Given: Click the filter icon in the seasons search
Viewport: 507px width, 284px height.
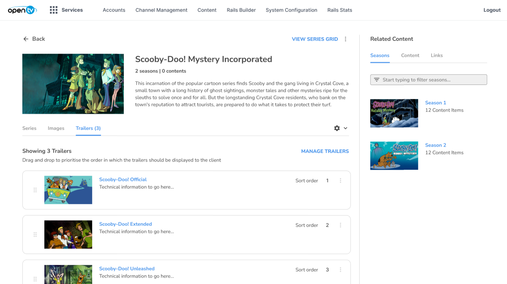Looking at the screenshot, I should [x=377, y=80].
